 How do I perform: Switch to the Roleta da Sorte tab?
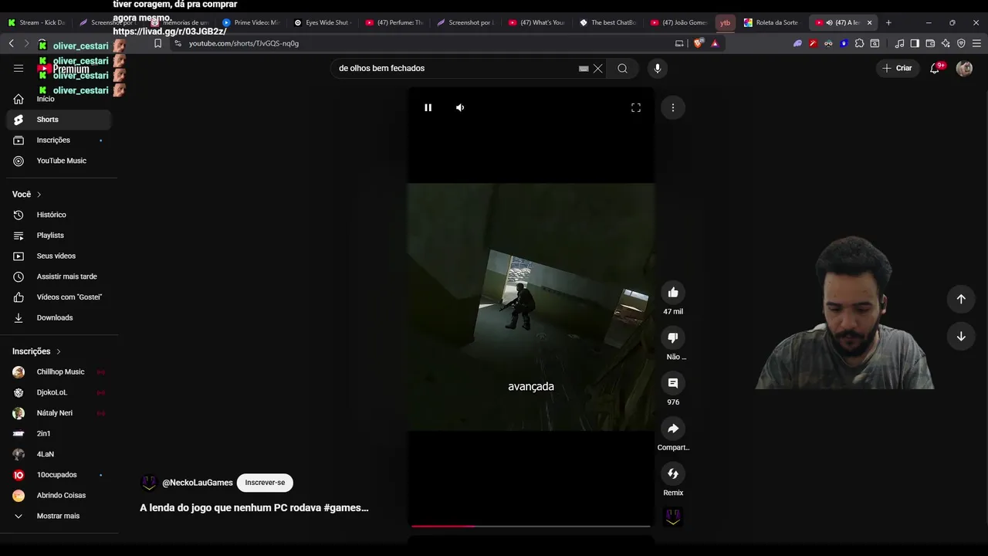(772, 22)
